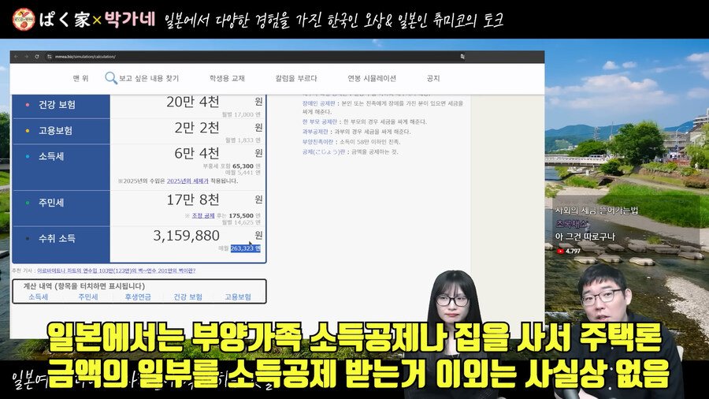Open the '공제(こじょう)란' glossary link
This screenshot has width=709, height=399.
coord(324,151)
